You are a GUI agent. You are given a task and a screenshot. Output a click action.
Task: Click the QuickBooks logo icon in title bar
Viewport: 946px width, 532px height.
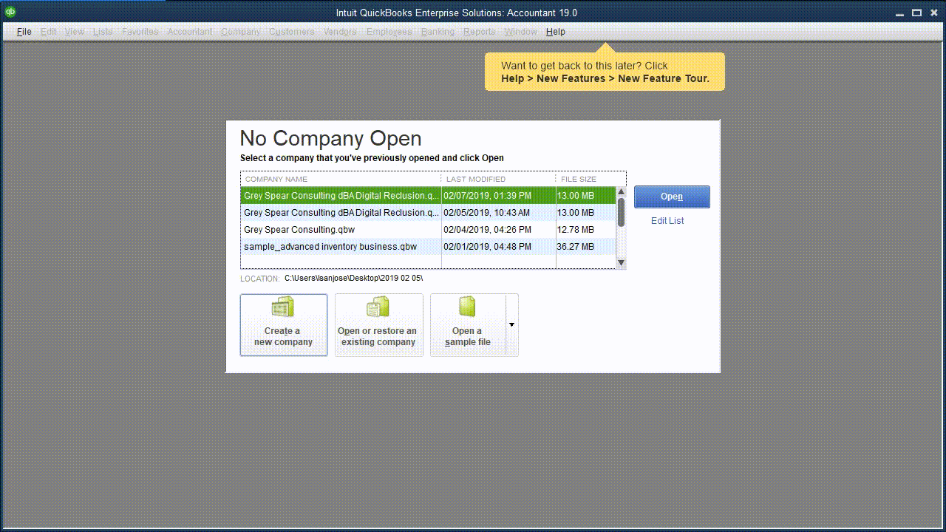tap(10, 12)
